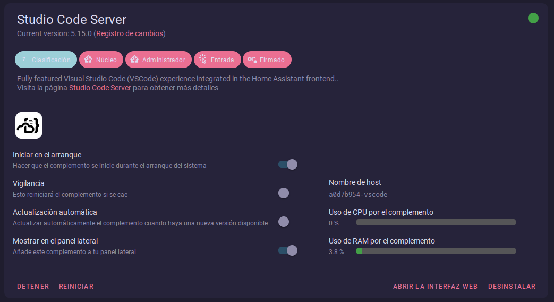Click the Núcleo chip icon
Viewport: 554px width, 302px height.
[x=88, y=60]
